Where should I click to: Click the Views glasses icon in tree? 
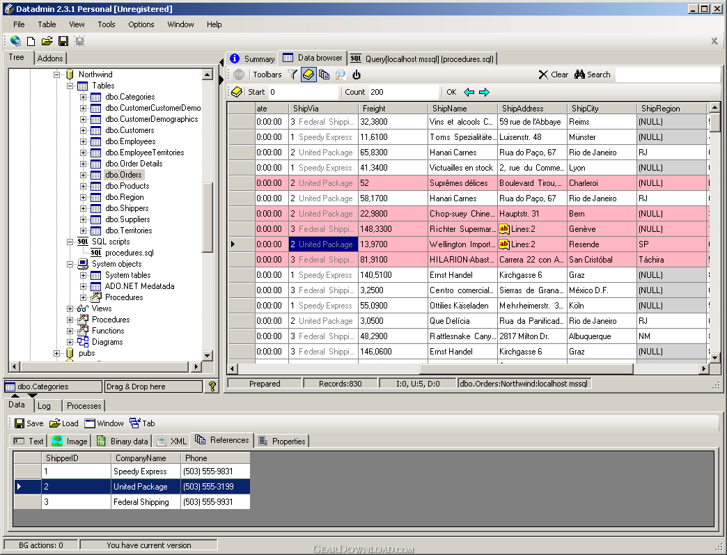[83, 308]
